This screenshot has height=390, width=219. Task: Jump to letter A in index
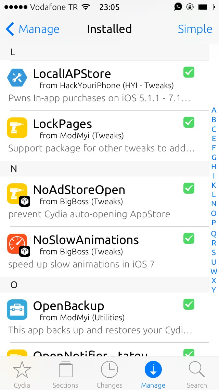[x=214, y=110]
